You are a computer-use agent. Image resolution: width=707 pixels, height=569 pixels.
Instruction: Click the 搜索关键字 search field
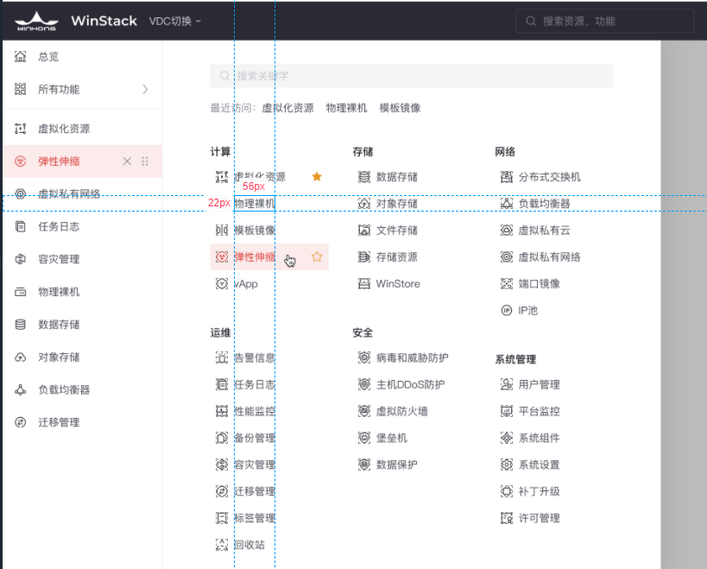(412, 76)
